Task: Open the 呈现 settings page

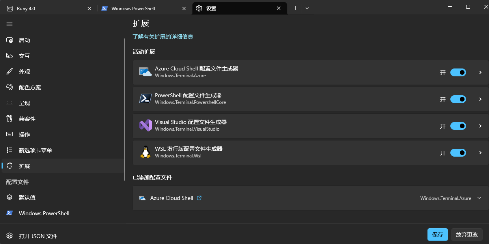Action: [63, 103]
